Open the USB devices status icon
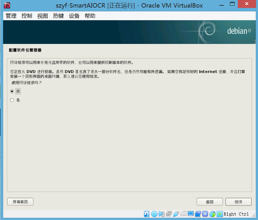This screenshot has width=258, height=220. [176, 214]
